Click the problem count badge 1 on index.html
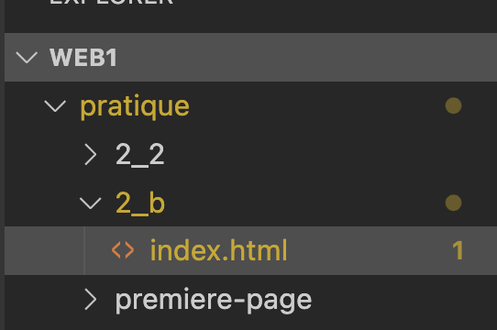Image resolution: width=497 pixels, height=330 pixels. tap(458, 250)
